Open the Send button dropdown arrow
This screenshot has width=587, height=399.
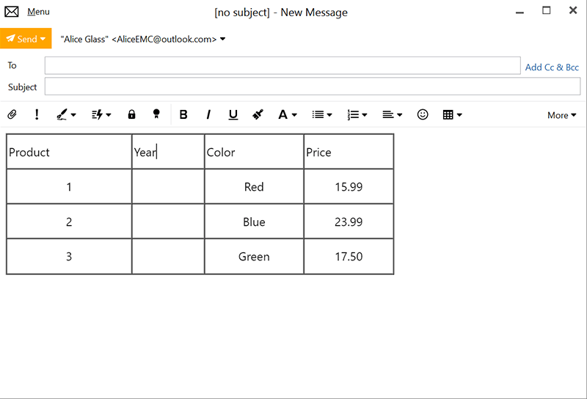[43, 39]
